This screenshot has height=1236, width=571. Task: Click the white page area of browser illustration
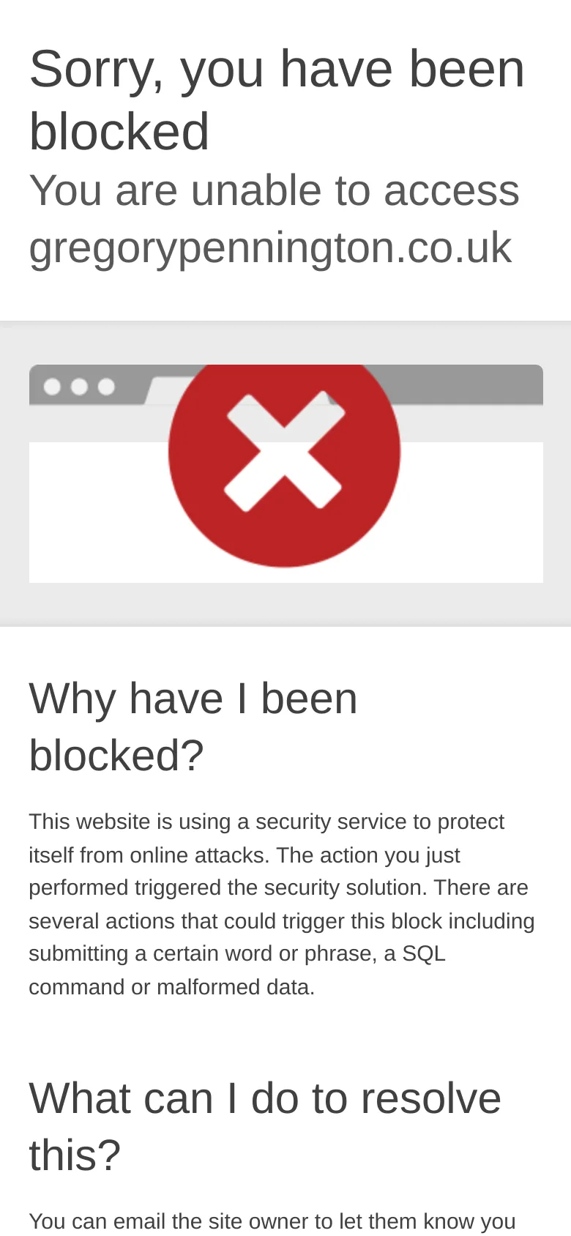pyautogui.click(x=469, y=513)
